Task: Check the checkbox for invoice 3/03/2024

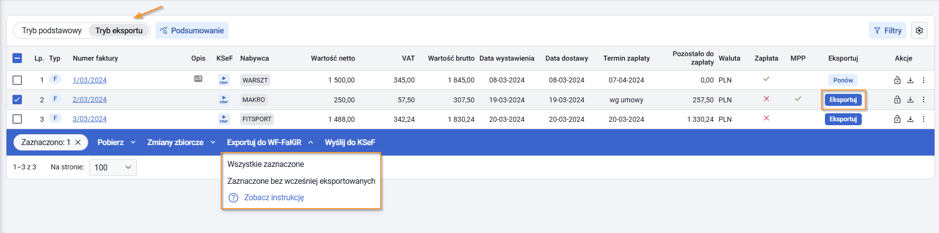Action: pos(17,119)
